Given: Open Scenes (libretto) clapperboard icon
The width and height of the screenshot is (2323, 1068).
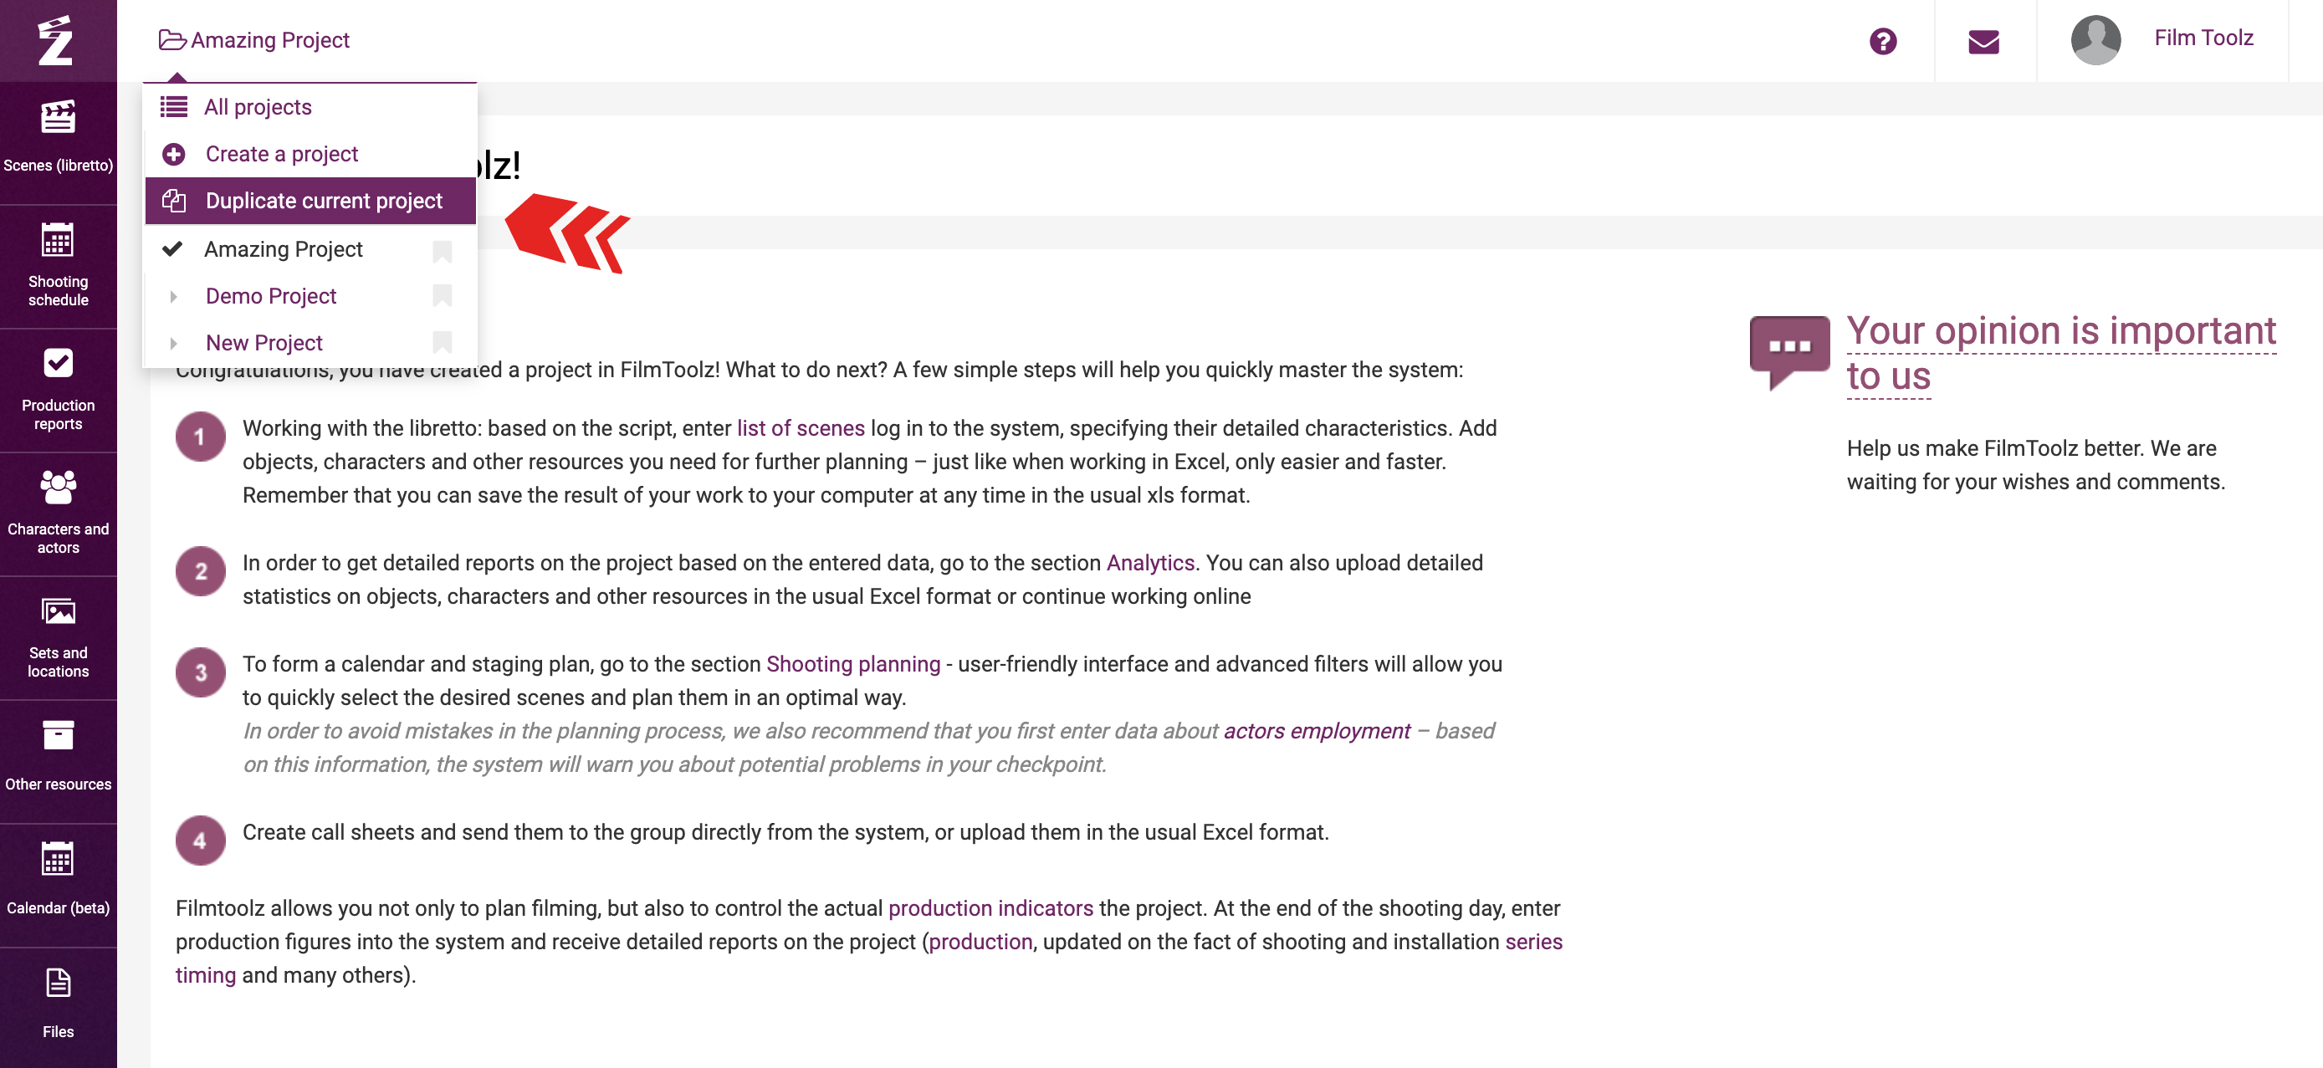Looking at the screenshot, I should pos(58,117).
